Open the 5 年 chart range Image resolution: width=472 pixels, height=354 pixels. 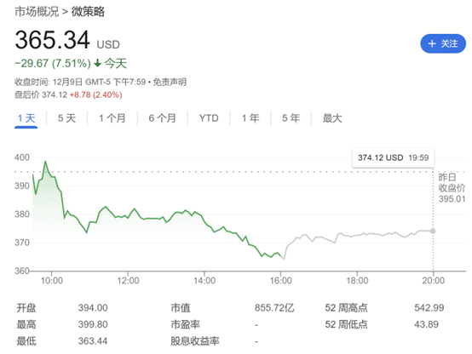point(291,118)
